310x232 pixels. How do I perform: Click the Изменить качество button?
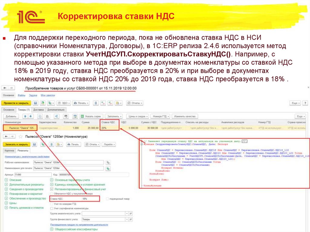(x=185, y=116)
